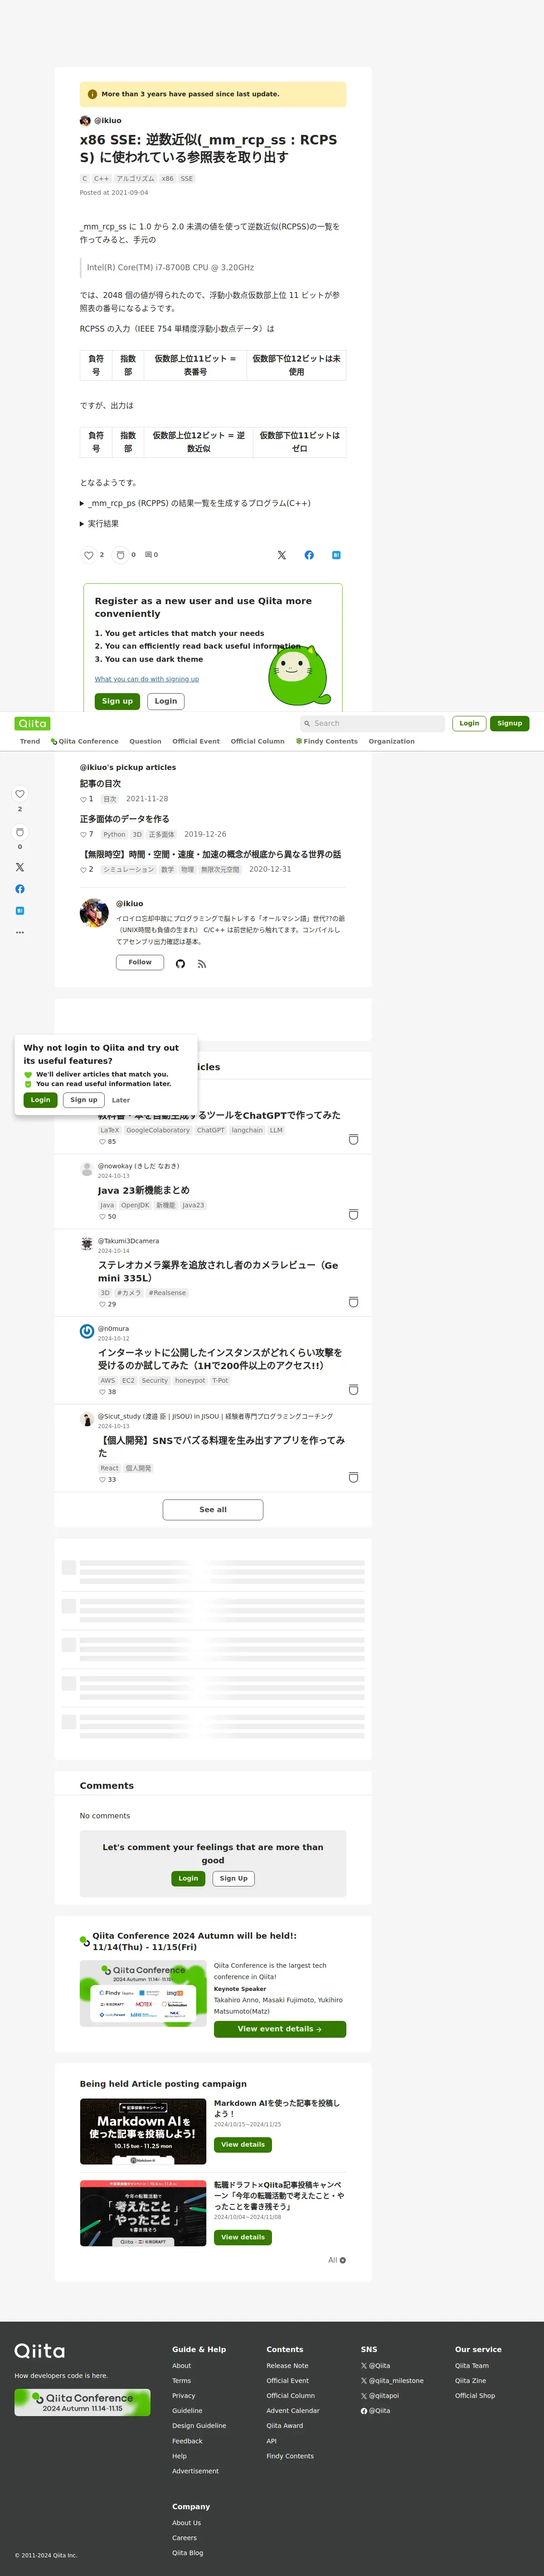Open the 転職ドラフト campaign thumbnail
Viewport: 544px width, 2576px height.
tap(143, 2213)
